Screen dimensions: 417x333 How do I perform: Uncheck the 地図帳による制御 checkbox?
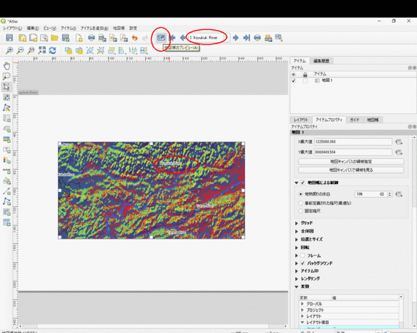point(302,183)
